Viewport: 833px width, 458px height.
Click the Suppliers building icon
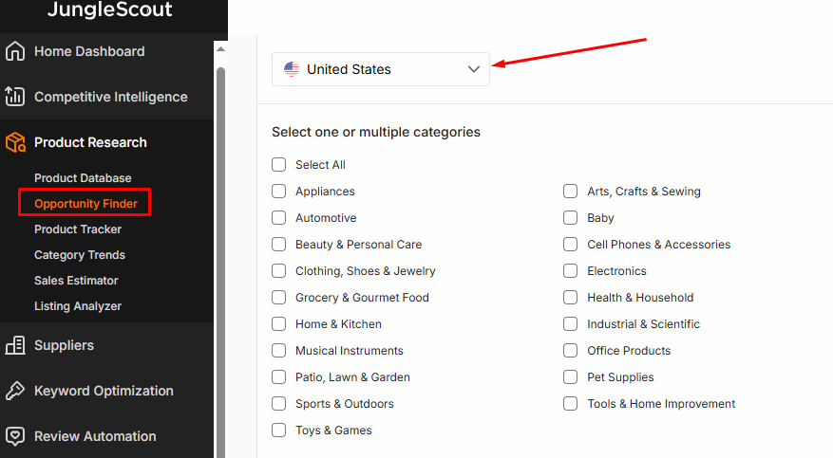tap(15, 345)
